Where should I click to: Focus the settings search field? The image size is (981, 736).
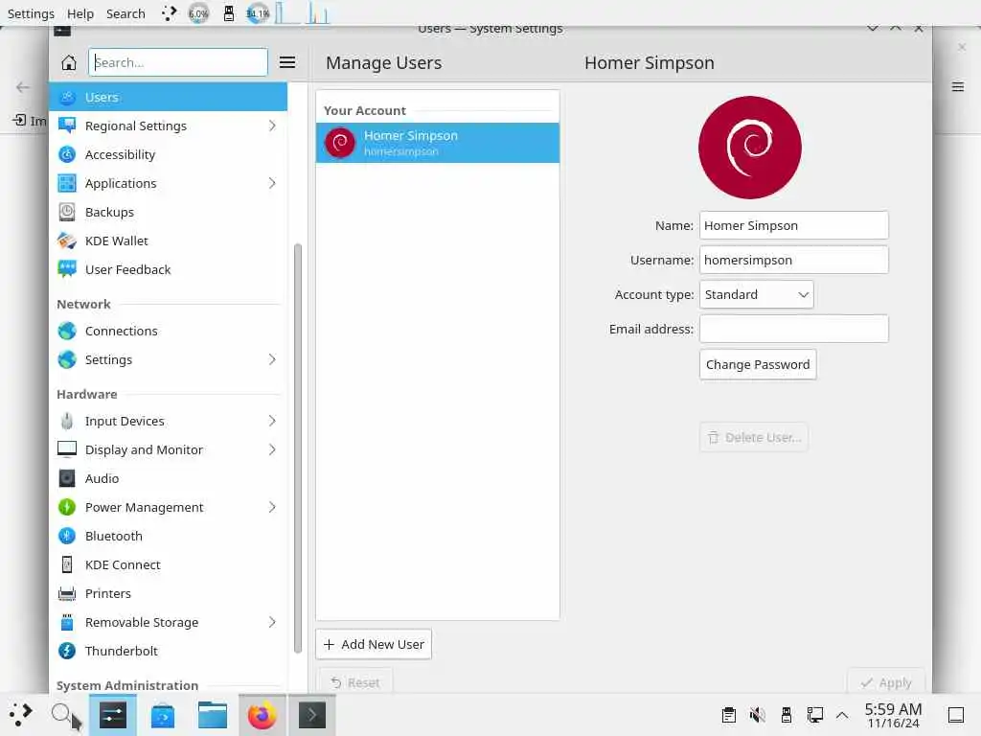178,62
